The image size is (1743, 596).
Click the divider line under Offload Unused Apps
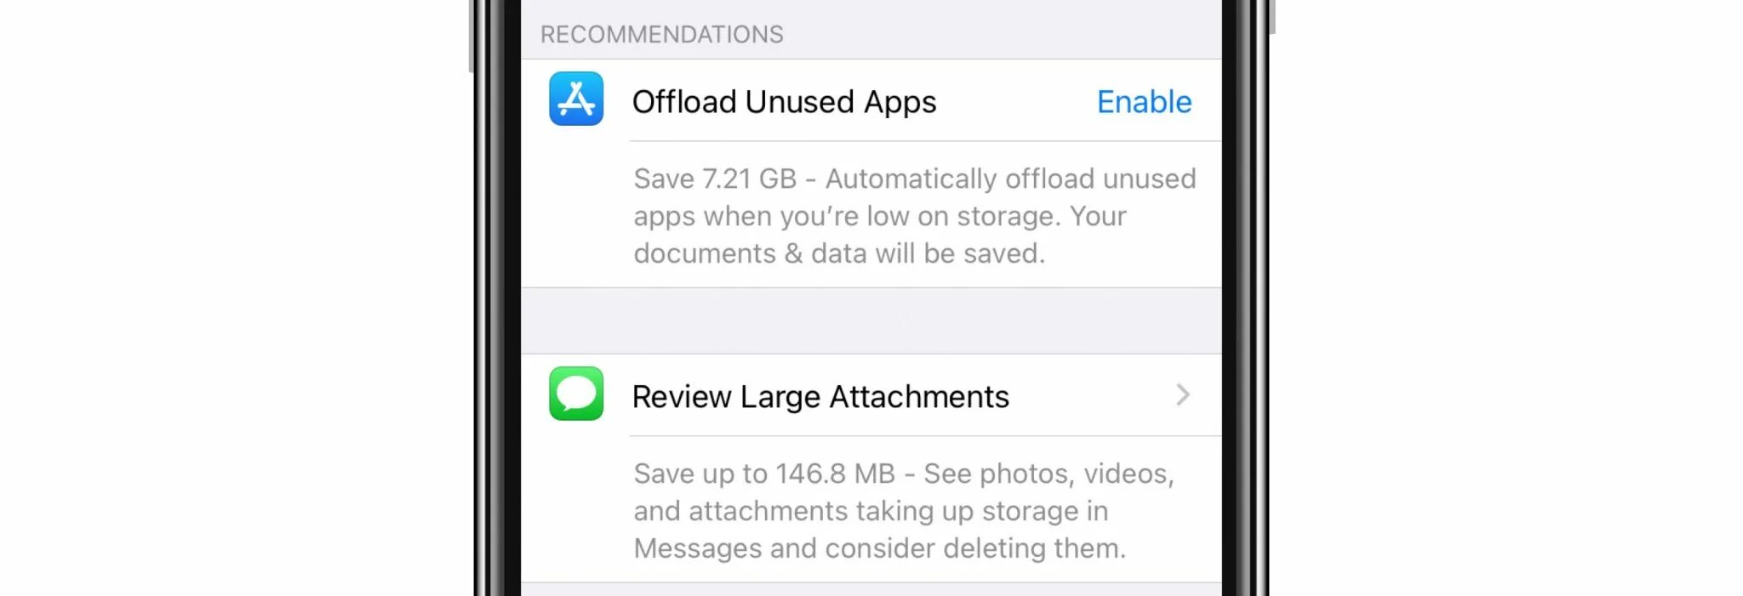[925, 141]
